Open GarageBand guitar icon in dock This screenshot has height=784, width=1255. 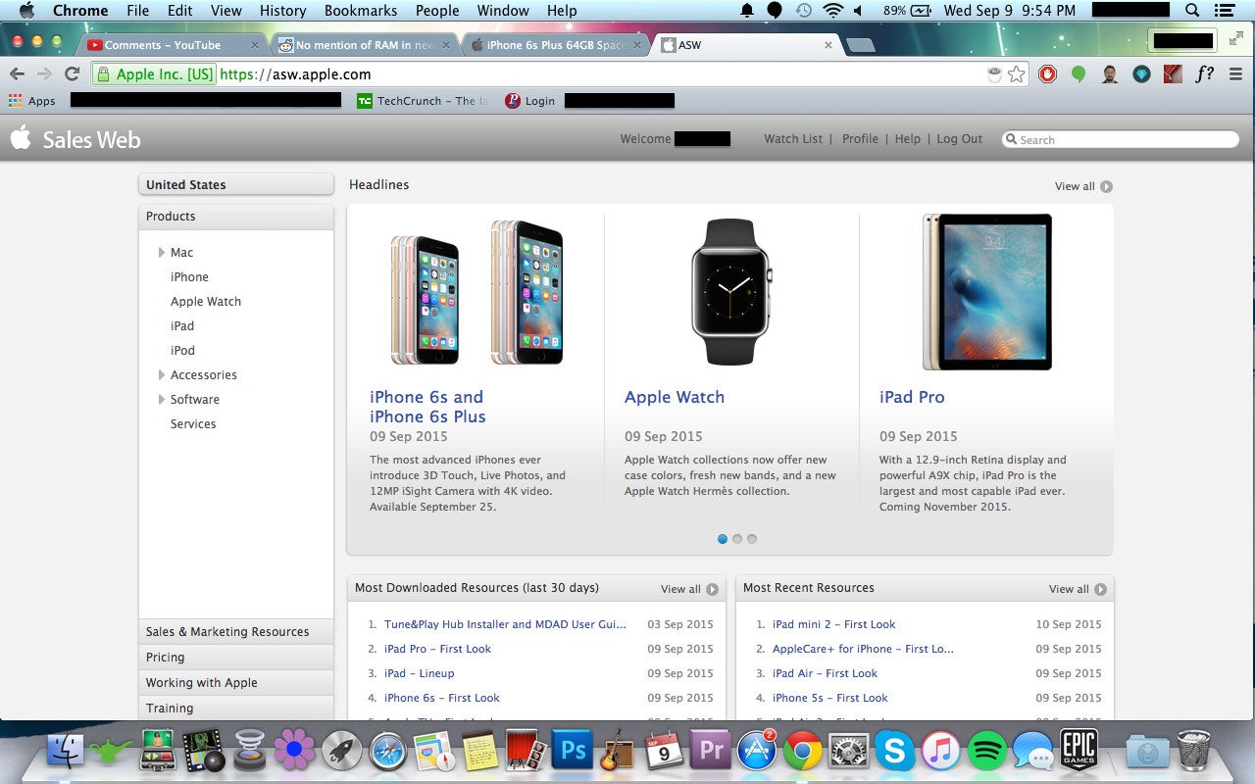coord(618,752)
